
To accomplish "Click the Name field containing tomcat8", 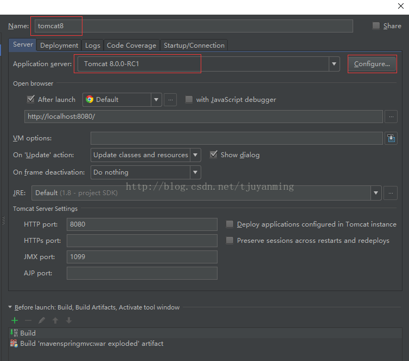I will pyautogui.click(x=194, y=26).
